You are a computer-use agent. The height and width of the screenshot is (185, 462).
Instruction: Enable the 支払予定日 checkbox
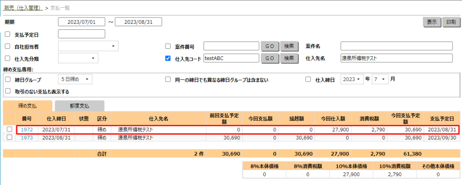7,34
